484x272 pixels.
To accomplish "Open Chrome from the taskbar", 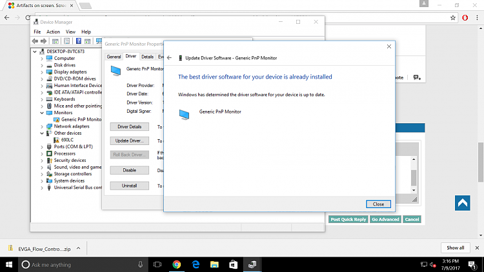I will click(177, 265).
